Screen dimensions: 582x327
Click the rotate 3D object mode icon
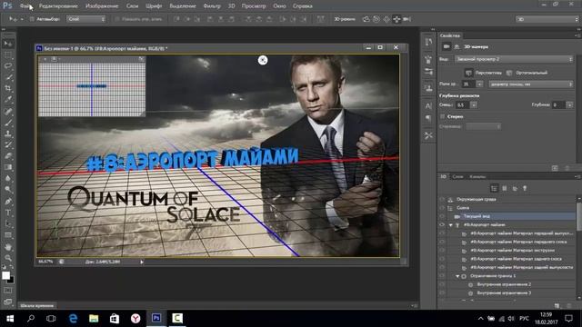366,19
